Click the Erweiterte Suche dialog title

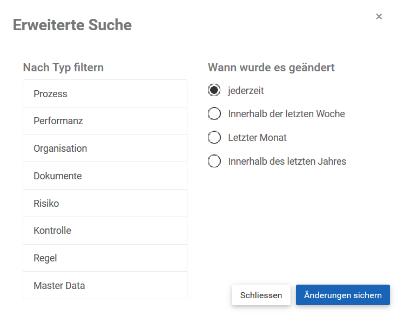pos(72,25)
